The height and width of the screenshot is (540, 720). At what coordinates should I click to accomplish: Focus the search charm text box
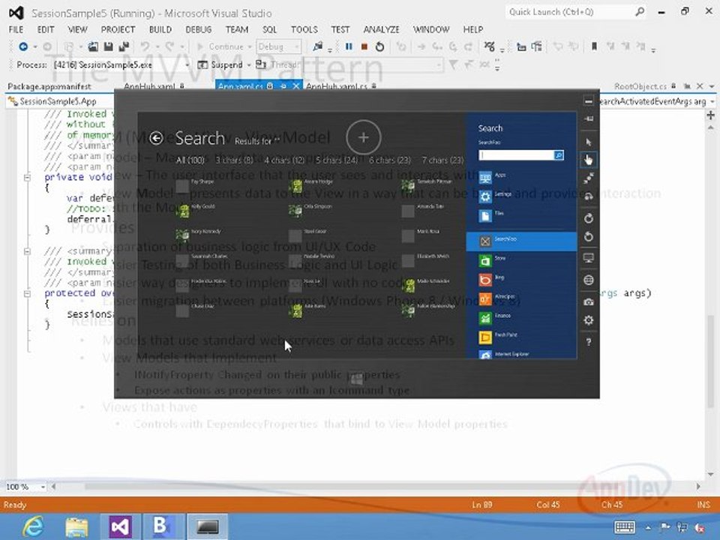coord(516,156)
